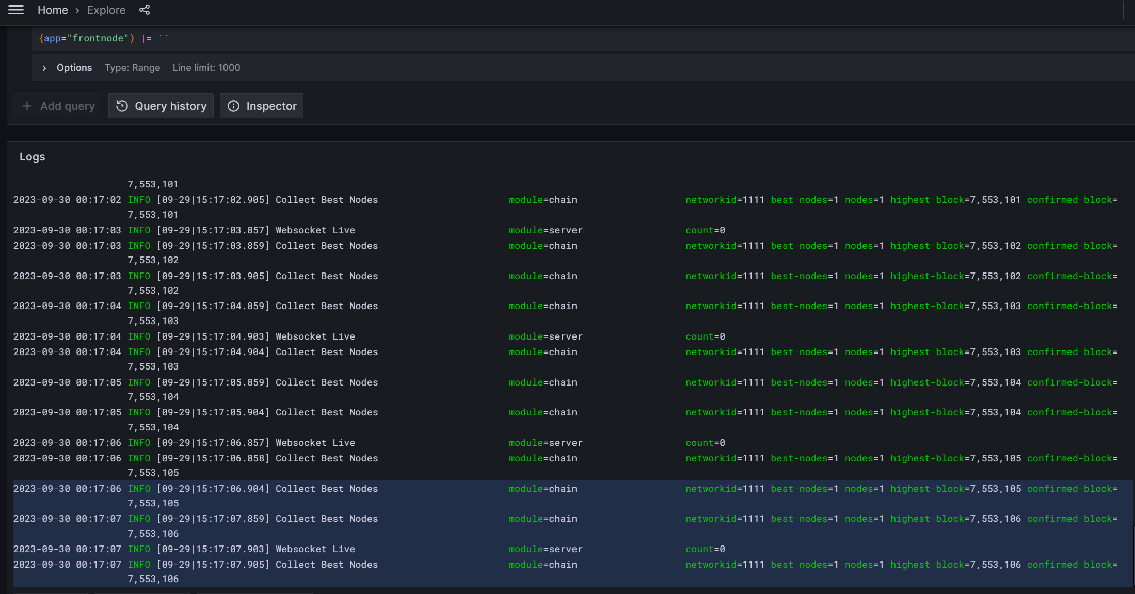Expand the 15:17:03.857 Websocket Live log line
The height and width of the screenshot is (594, 1135).
click(315, 230)
